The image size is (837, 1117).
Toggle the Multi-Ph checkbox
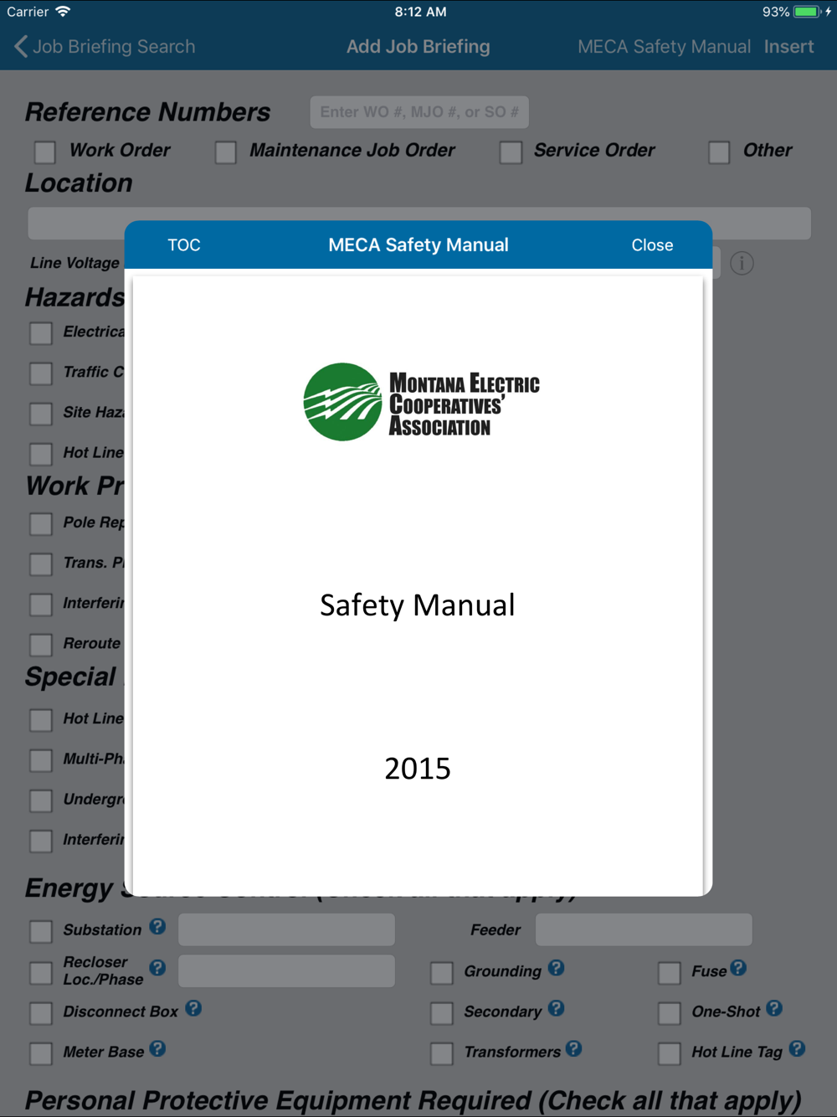point(41,760)
